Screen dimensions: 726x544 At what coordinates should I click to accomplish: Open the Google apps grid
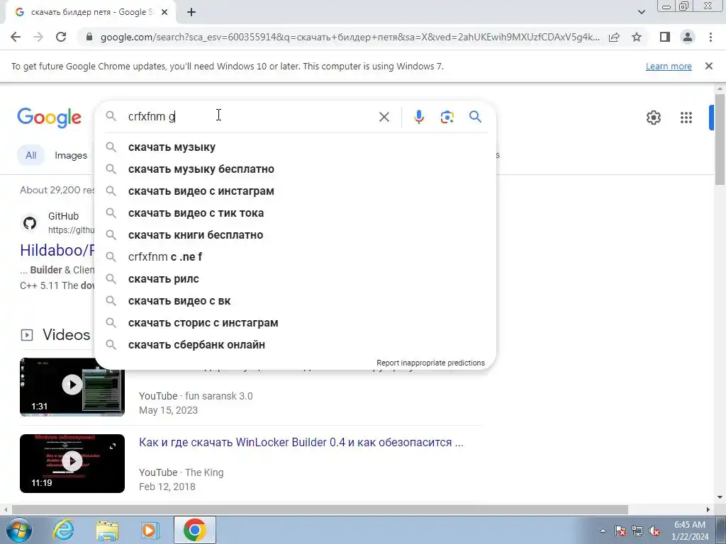point(686,118)
